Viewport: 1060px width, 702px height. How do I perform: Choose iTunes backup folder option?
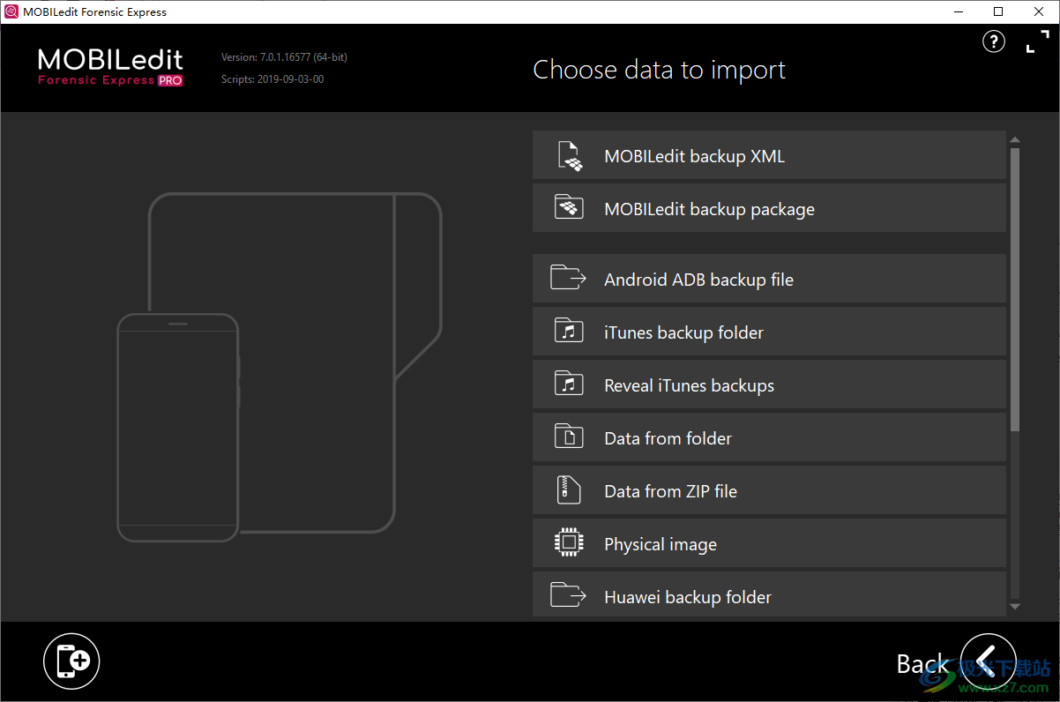tap(769, 332)
